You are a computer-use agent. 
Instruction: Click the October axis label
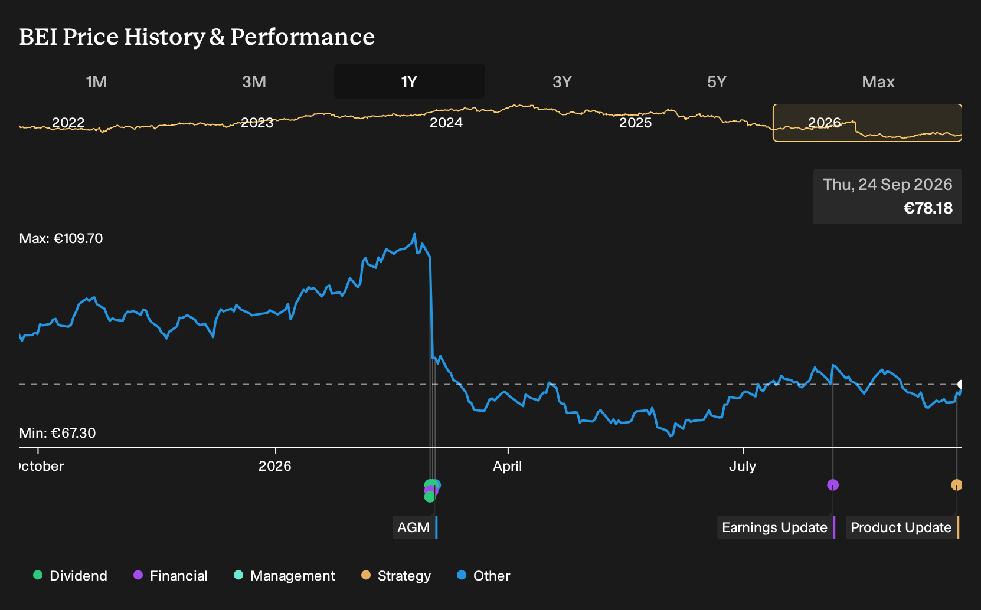[41, 466]
